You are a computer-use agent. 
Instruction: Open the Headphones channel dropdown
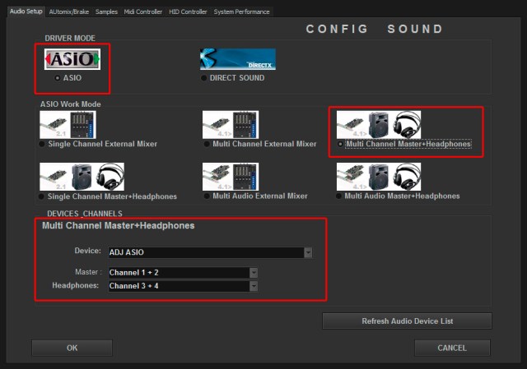point(254,286)
